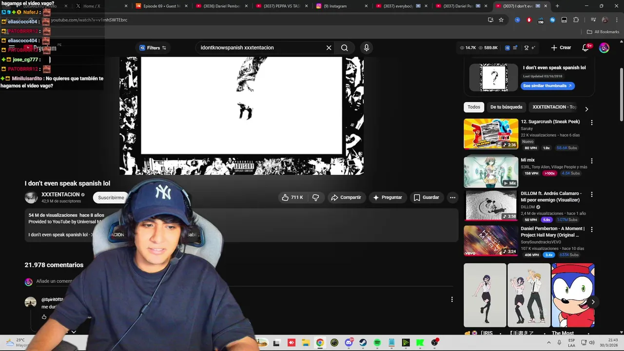Open YouTube notifications bell
624x351 pixels.
click(x=585, y=48)
